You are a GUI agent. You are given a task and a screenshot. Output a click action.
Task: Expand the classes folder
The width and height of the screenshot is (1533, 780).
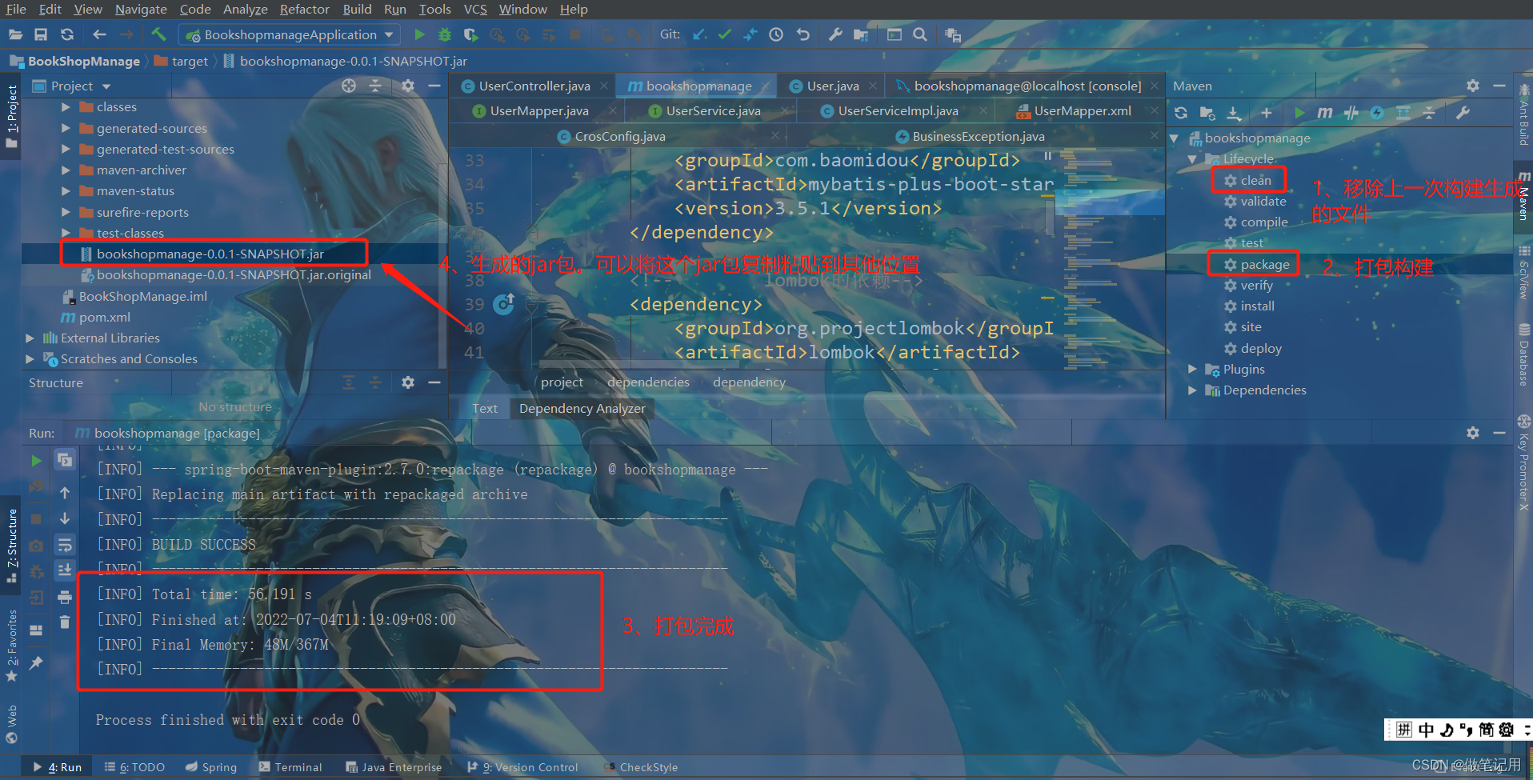(66, 106)
